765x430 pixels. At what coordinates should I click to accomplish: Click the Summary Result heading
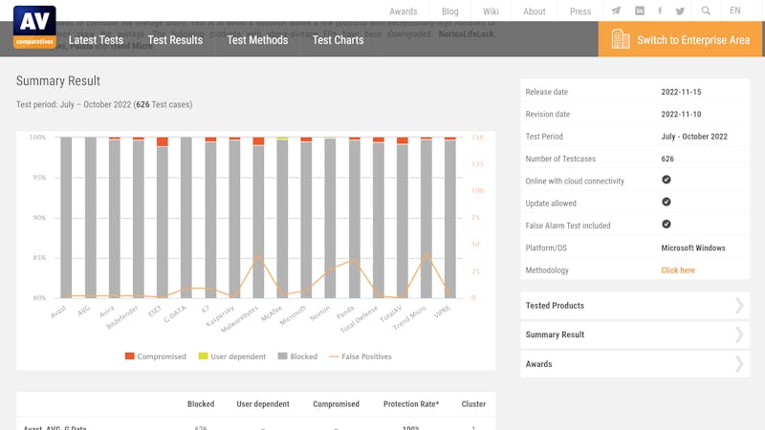click(58, 81)
